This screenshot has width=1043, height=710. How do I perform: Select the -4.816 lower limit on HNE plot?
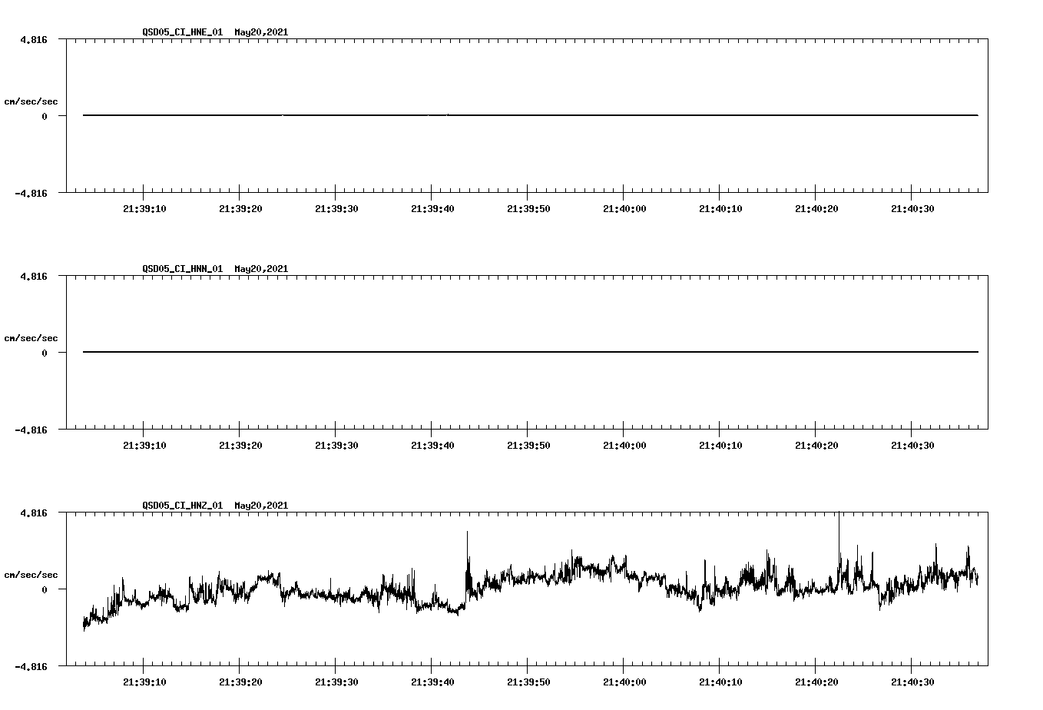pos(31,193)
